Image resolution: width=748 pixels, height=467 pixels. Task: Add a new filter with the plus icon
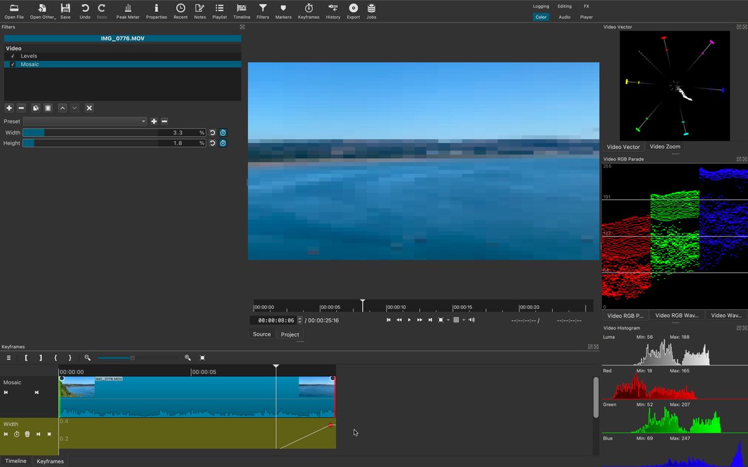[9, 108]
